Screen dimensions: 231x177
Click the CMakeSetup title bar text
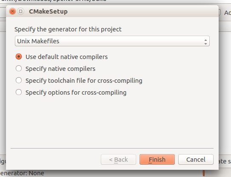click(x=48, y=11)
